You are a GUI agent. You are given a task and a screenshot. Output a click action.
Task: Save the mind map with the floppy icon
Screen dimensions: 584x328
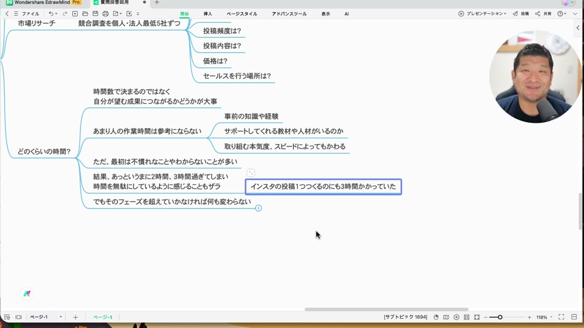coord(95,14)
